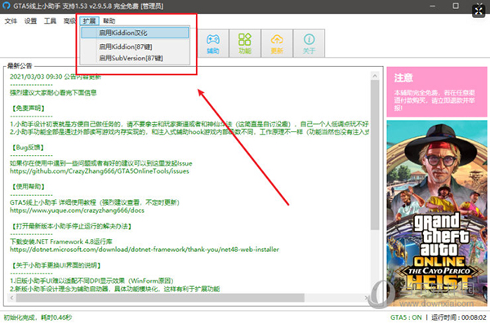Click the pink 注意 notice panel
This screenshot has width=490, height=323.
tap(437, 91)
